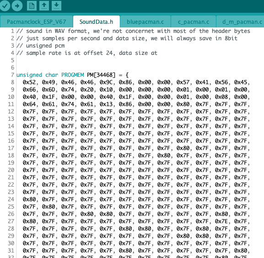Click value 0x66 on line 9
This screenshot has width=264, height=258.
coord(29,90)
